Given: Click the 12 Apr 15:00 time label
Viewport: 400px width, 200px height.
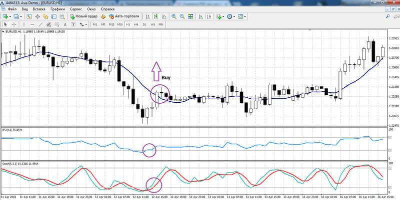Looking at the screenshot, I should click(x=159, y=197).
